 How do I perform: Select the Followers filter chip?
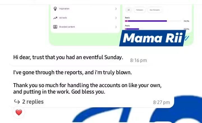(139, 10)
